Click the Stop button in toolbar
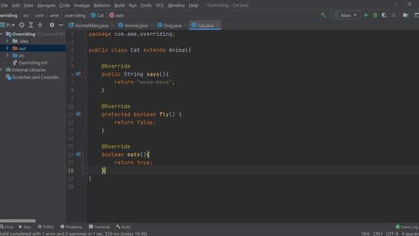The width and height of the screenshot is (419, 236). [x=393, y=15]
